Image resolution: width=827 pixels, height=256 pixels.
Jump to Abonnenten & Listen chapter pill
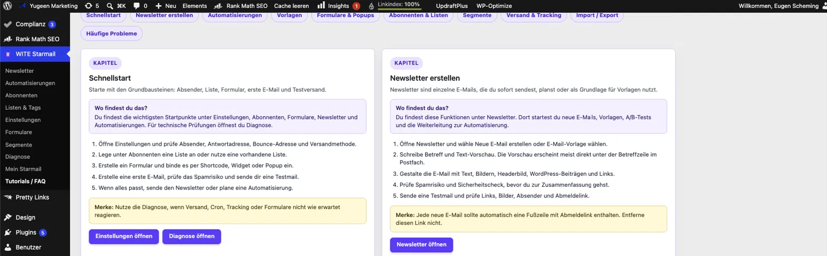point(418,15)
